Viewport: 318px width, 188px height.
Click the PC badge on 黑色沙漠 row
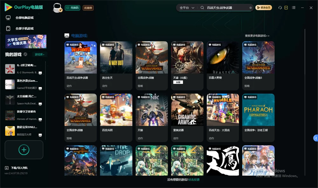40,89
